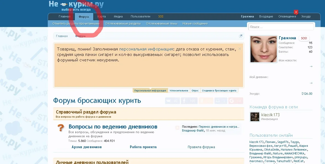Share forum via Facebook button
The height and width of the screenshot is (164, 325).
(x=189, y=101)
